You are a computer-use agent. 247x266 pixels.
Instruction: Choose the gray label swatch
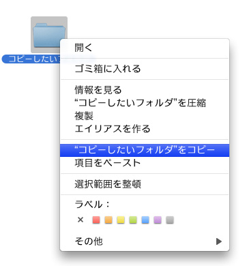170,220
